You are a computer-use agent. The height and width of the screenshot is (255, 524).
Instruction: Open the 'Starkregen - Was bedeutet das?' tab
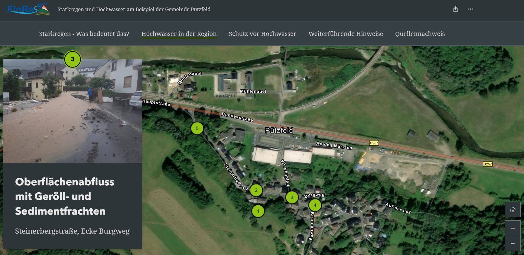(x=84, y=34)
